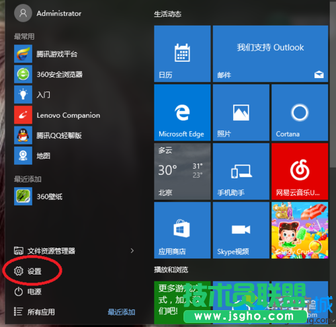Click the Administrator user avatar icon
Screen dimensions: 336x327
[x=23, y=13]
